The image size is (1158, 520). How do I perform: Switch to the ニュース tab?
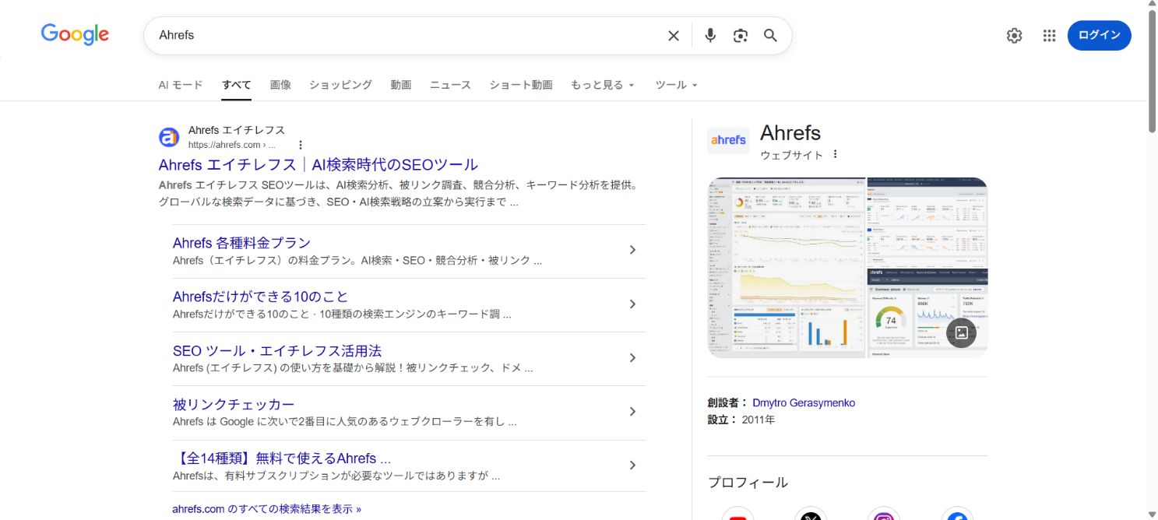(449, 85)
